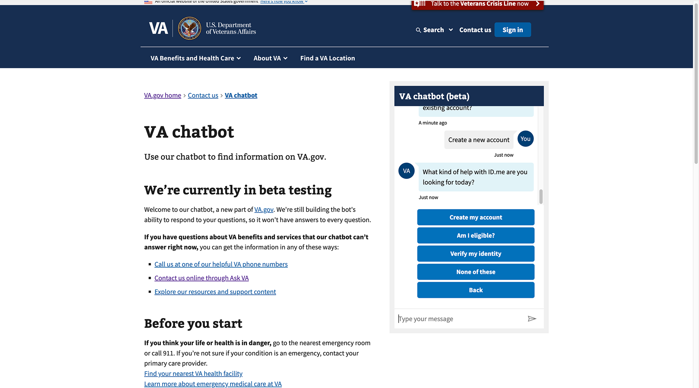Focus the 'Type your message' field
The height and width of the screenshot is (388, 699).
(x=459, y=319)
